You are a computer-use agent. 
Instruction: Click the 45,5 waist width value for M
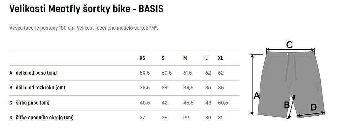click(188, 103)
